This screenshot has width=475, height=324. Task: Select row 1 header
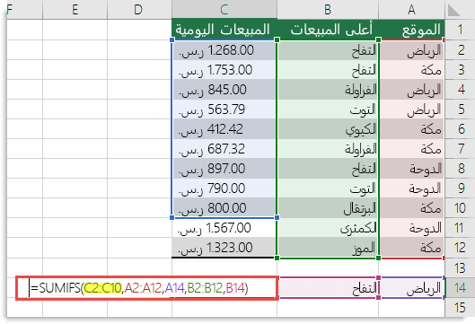point(460,30)
